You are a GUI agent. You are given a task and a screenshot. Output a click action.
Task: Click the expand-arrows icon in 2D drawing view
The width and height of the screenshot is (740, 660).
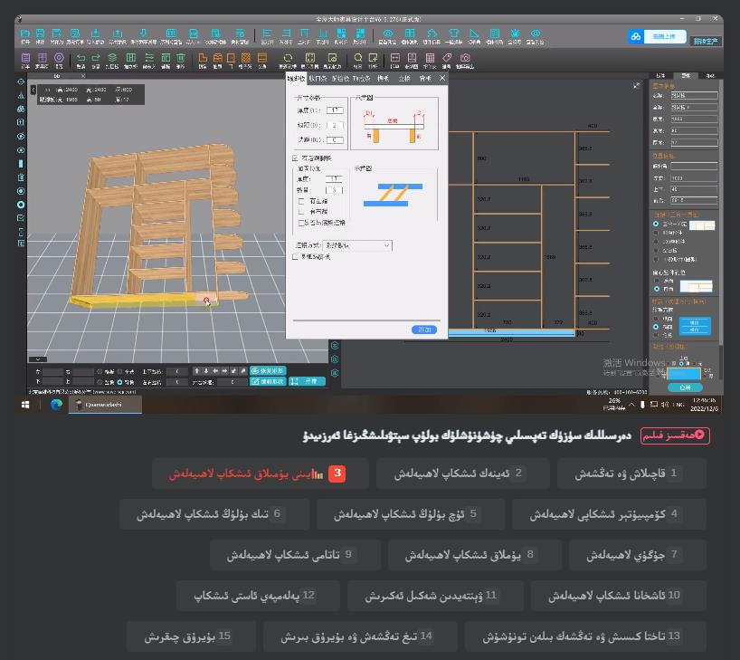(636, 85)
